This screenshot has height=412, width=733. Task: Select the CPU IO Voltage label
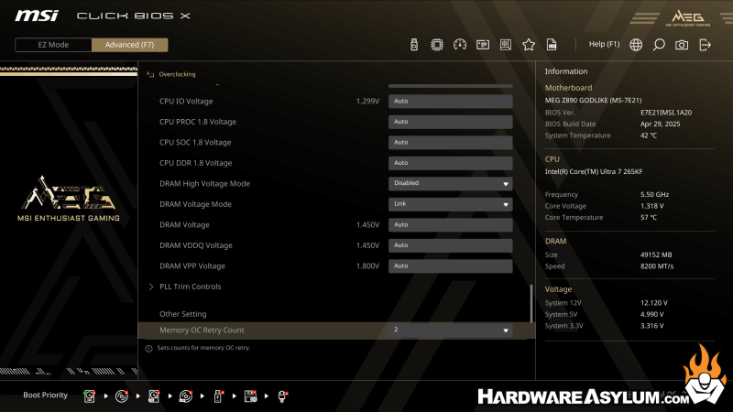tap(186, 102)
